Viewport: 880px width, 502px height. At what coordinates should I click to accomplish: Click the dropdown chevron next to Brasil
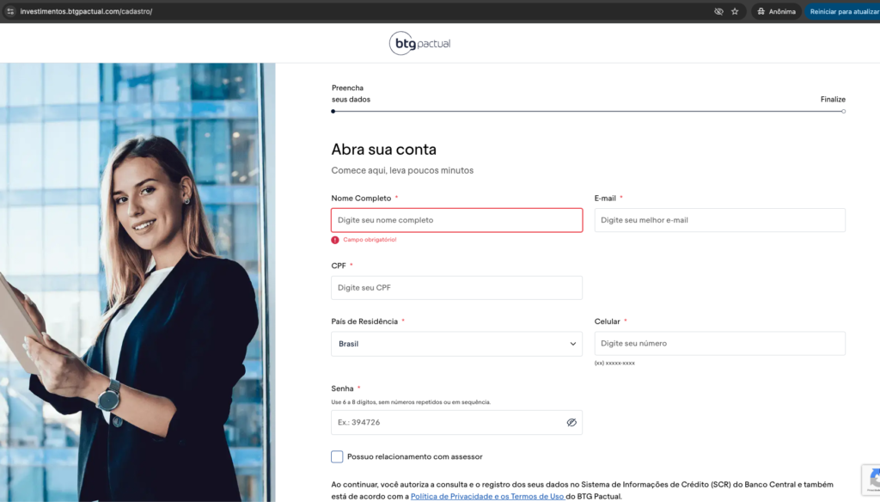(573, 344)
